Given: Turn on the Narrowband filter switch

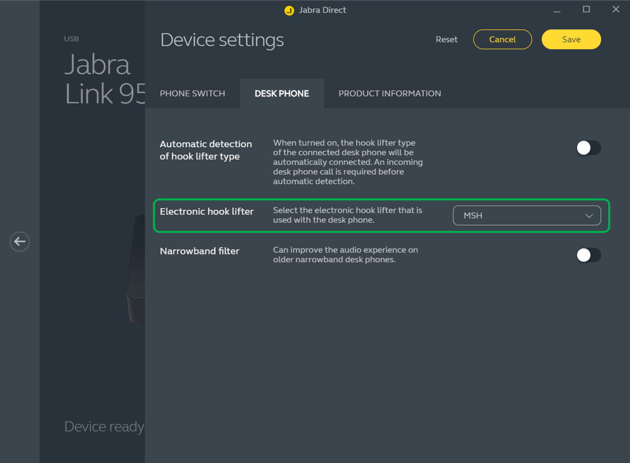Looking at the screenshot, I should 588,255.
